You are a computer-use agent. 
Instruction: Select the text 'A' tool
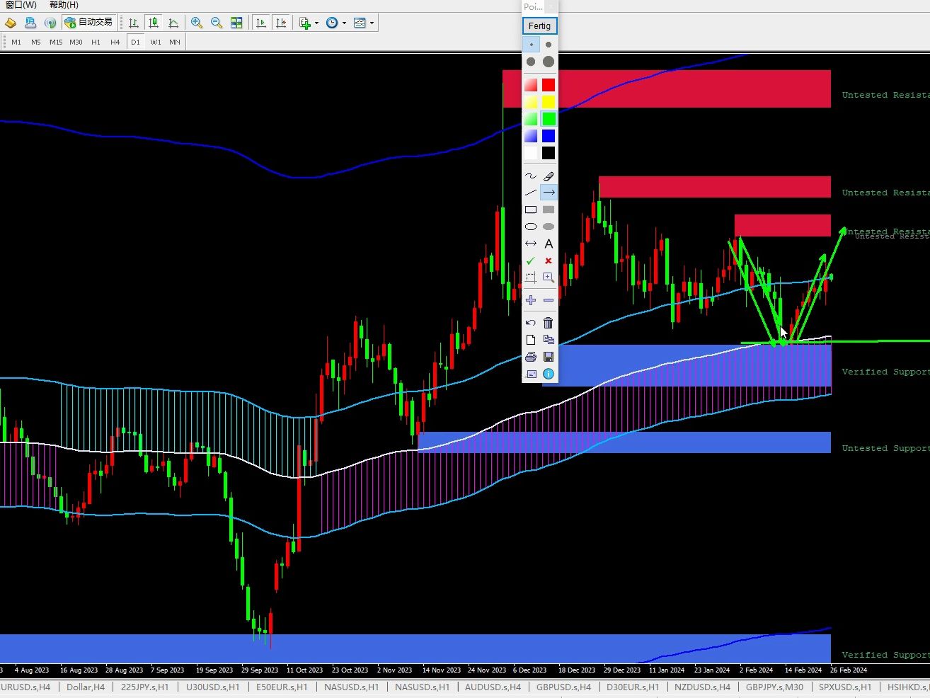pos(549,244)
